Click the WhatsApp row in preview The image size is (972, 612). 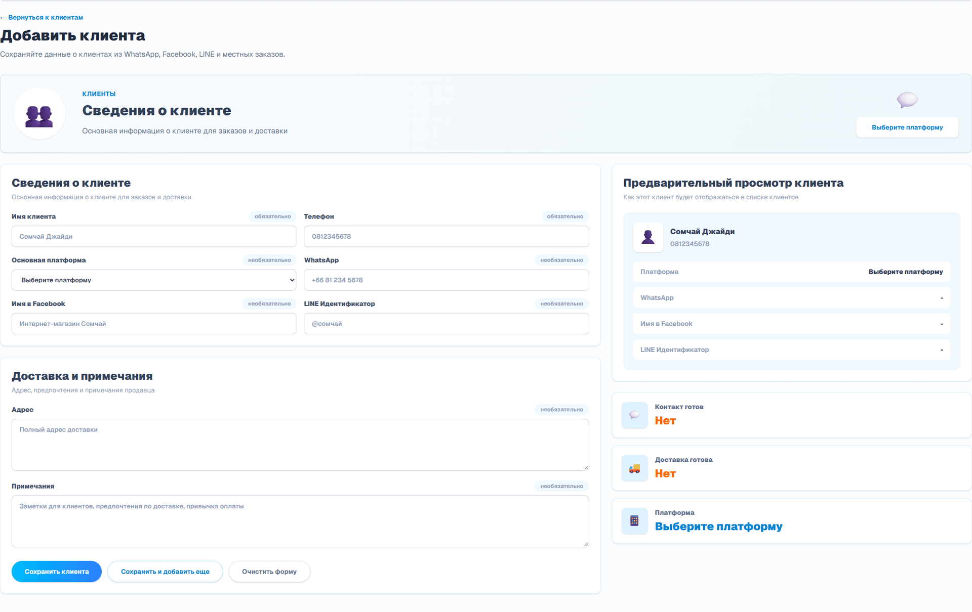(x=792, y=298)
